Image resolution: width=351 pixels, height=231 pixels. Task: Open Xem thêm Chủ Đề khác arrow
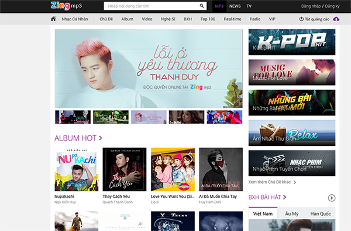click(295, 182)
